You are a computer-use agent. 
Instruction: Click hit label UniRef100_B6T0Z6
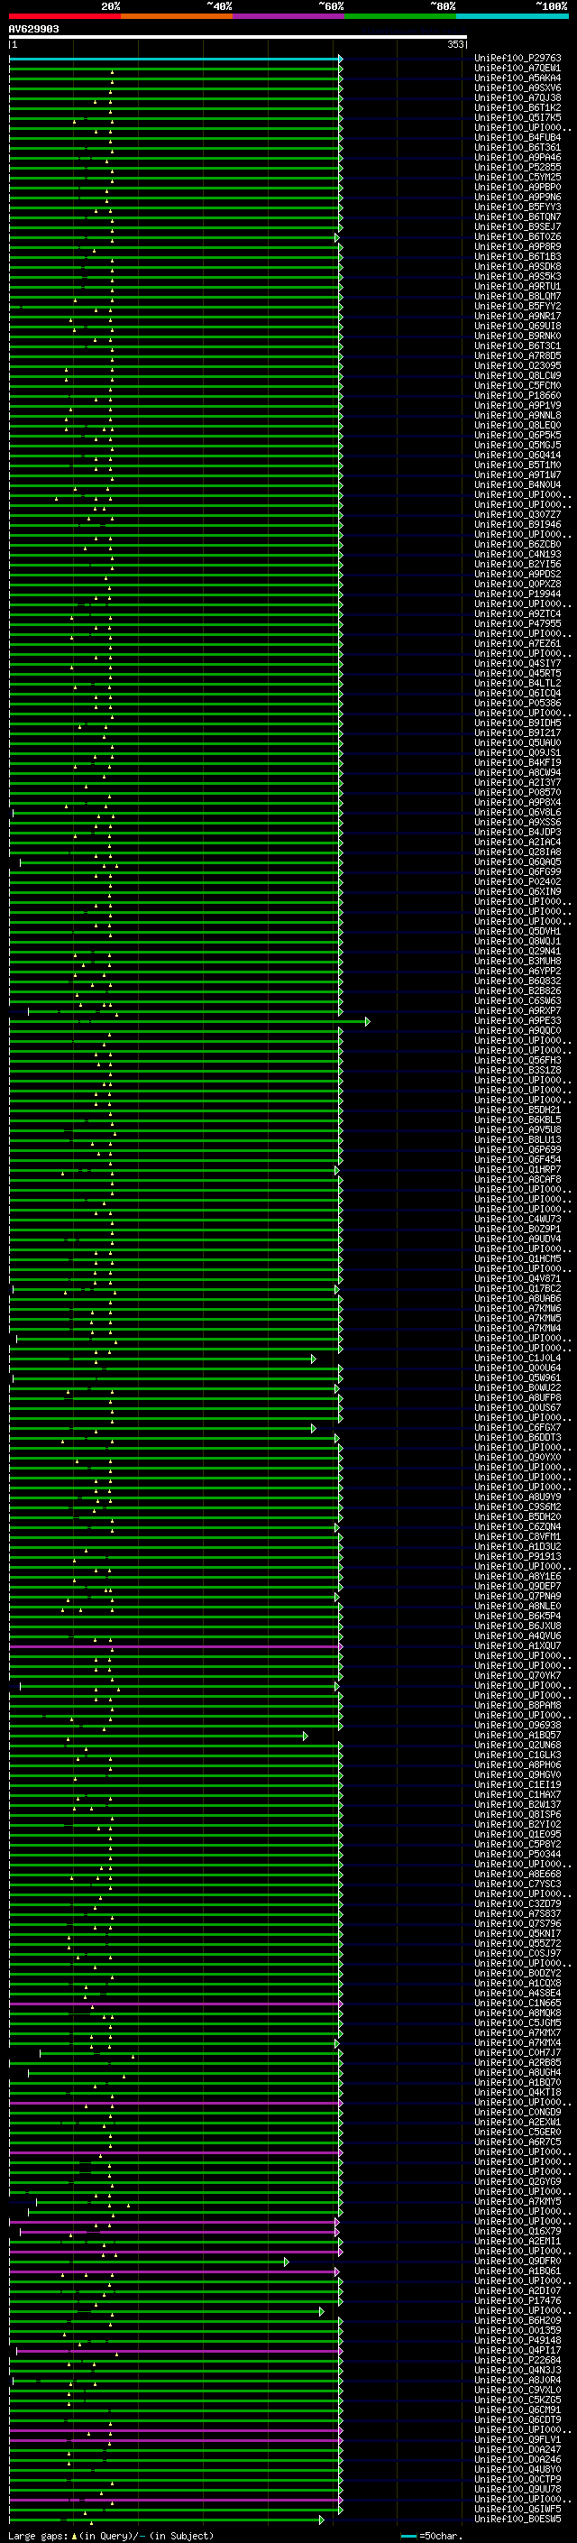[x=517, y=237]
